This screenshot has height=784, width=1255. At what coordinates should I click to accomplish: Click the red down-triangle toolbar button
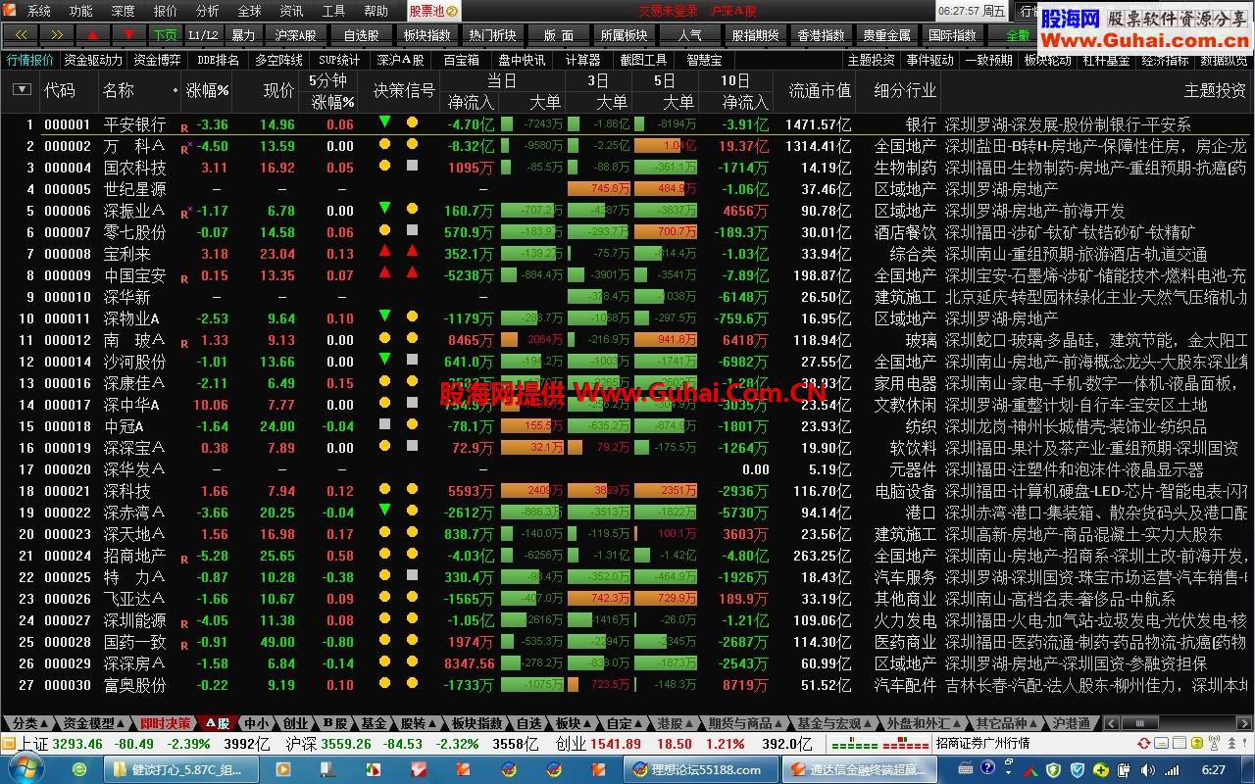point(128,34)
